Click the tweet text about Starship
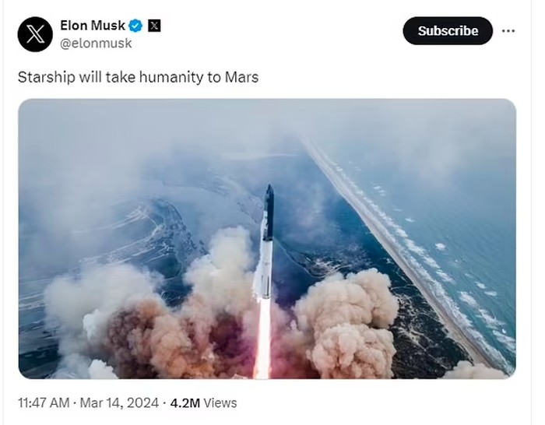Viewport: 545px width, 425px height. (x=138, y=78)
